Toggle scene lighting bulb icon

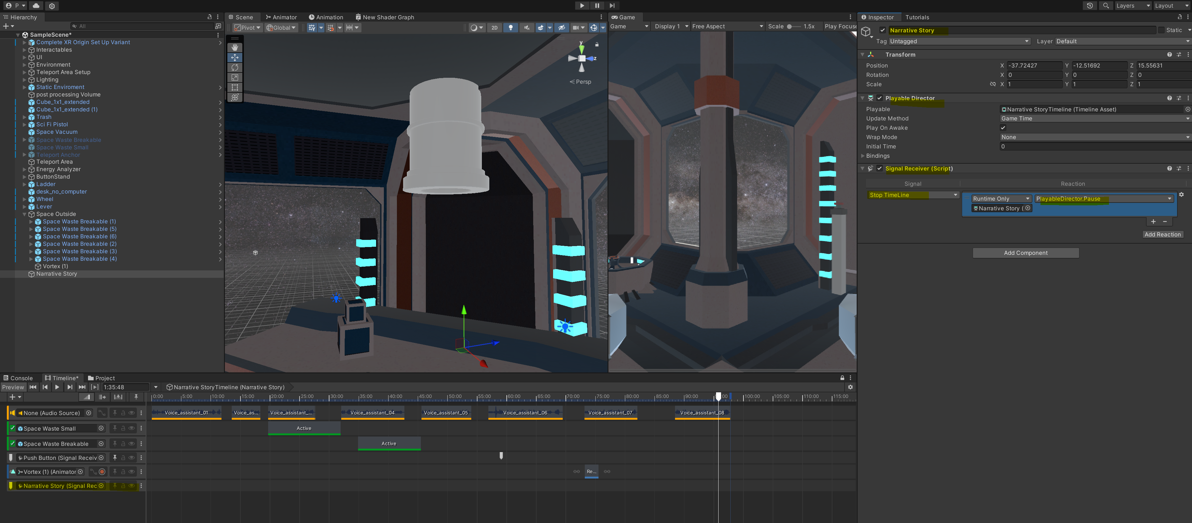(x=510, y=28)
